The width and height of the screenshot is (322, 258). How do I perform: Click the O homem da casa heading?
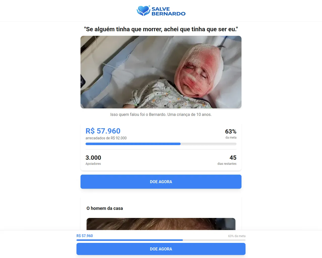(105, 208)
